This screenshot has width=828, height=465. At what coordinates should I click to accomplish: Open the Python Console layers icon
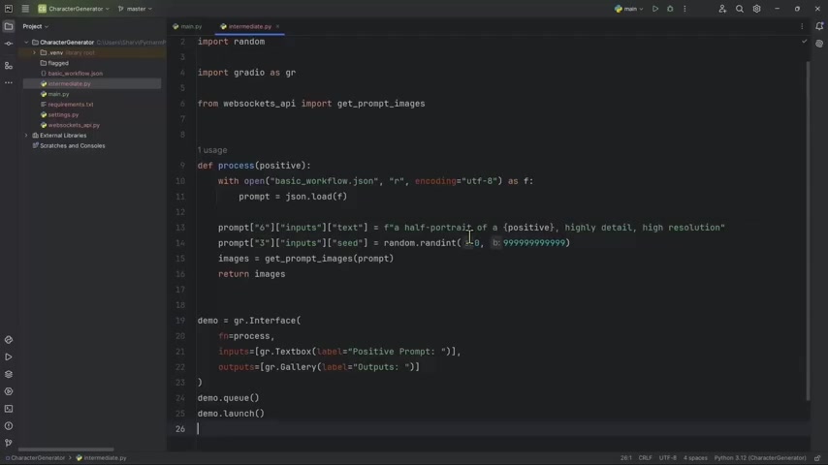(9, 374)
